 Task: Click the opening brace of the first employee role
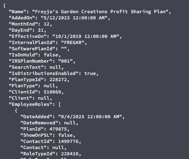coord(16,111)
